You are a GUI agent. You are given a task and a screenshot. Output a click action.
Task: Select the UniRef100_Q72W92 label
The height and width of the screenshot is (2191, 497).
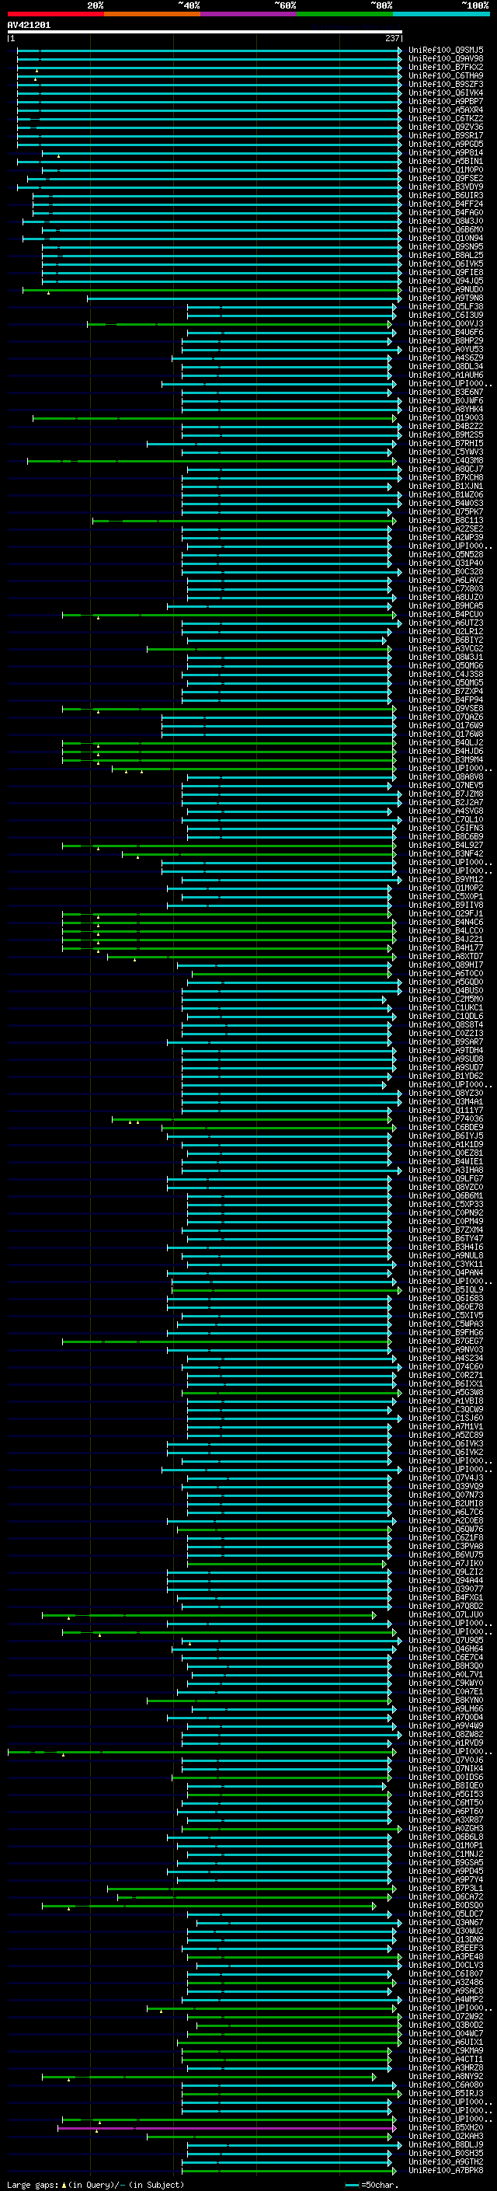click(x=446, y=2017)
